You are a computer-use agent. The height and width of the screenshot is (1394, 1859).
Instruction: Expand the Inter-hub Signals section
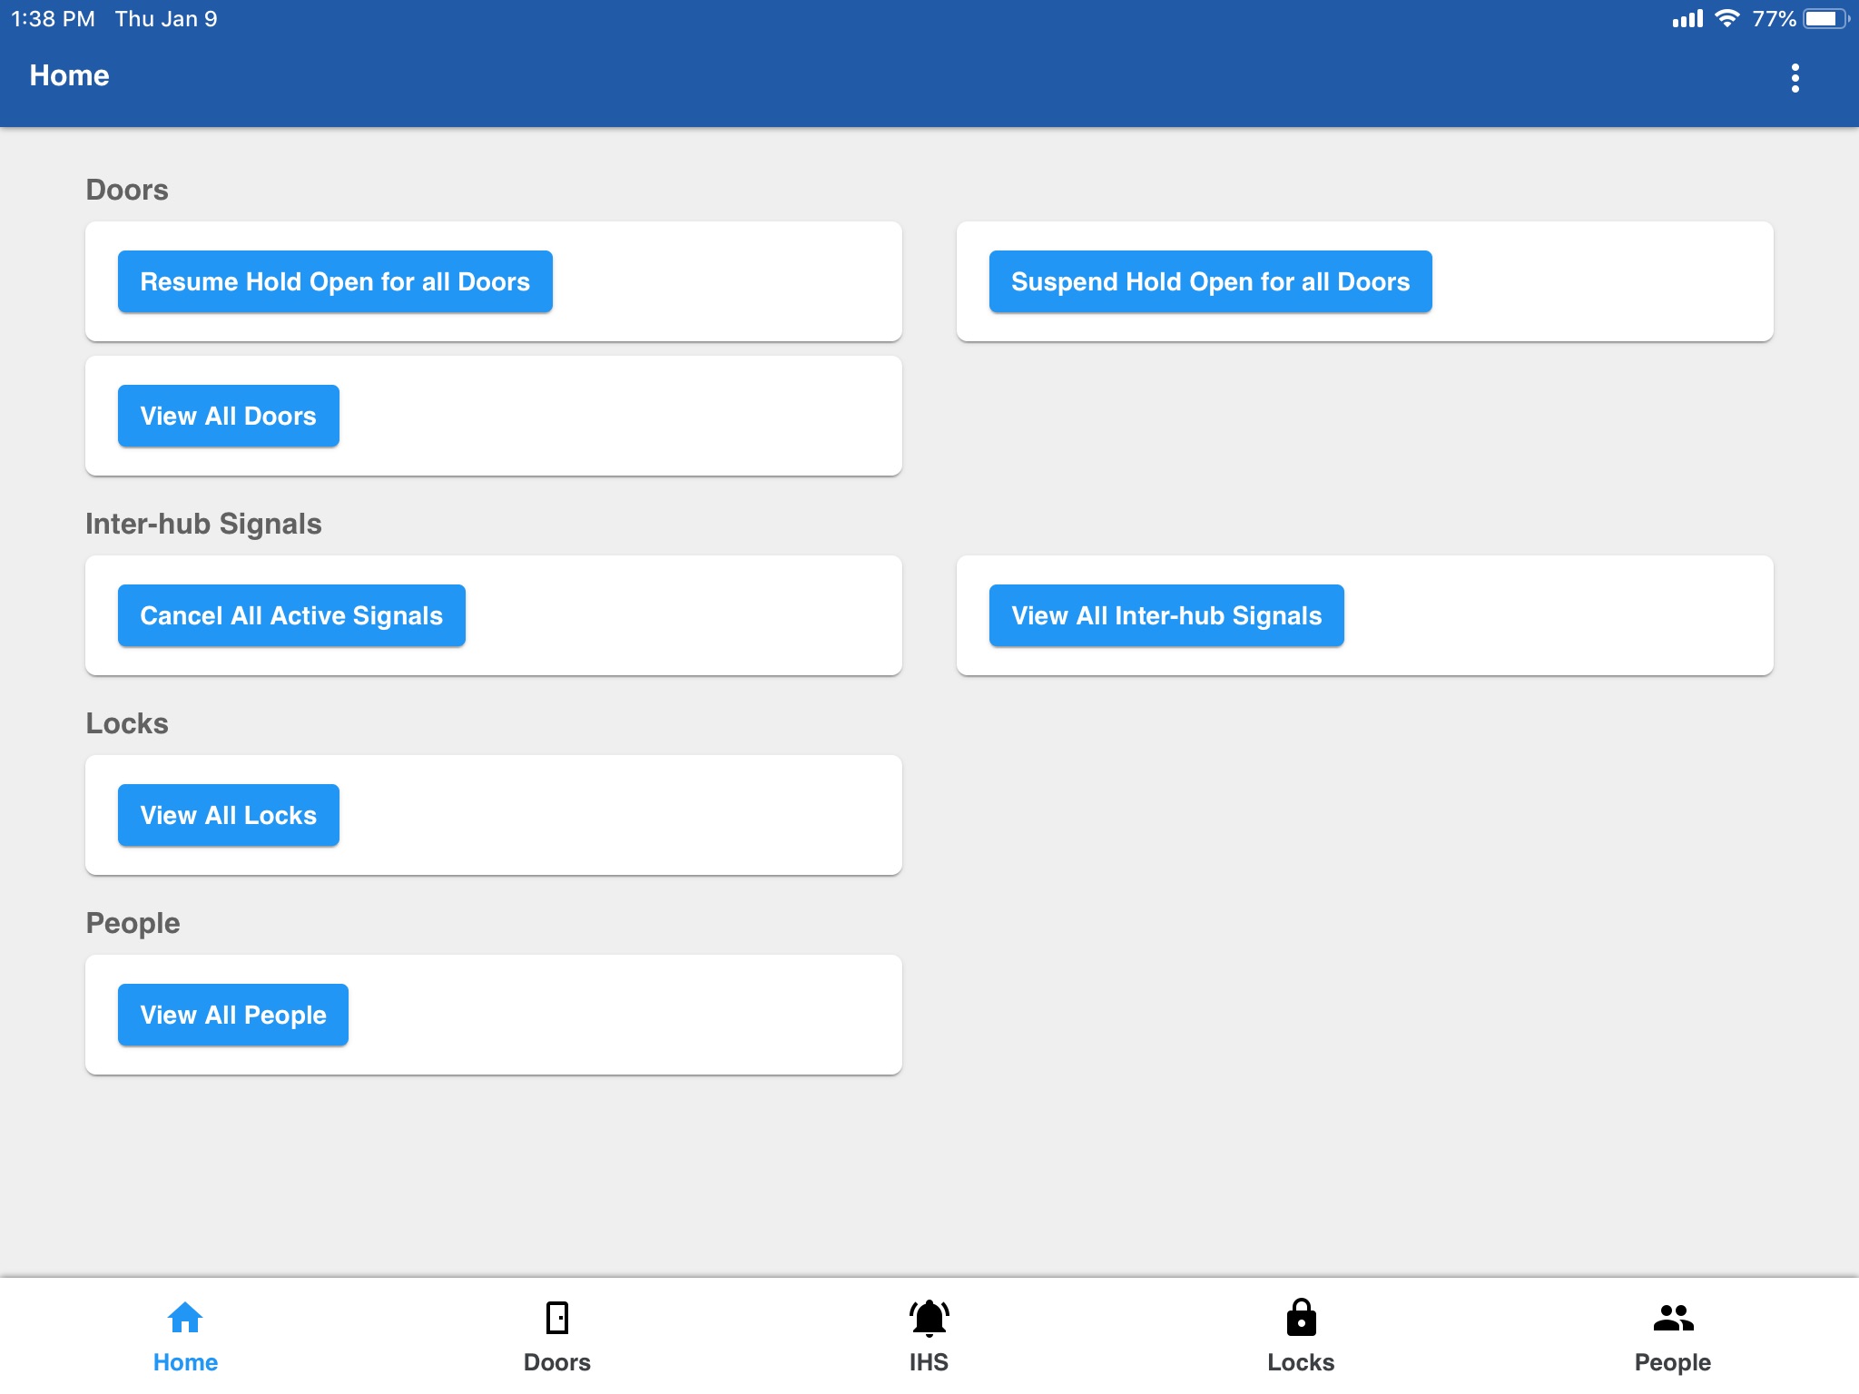203,525
